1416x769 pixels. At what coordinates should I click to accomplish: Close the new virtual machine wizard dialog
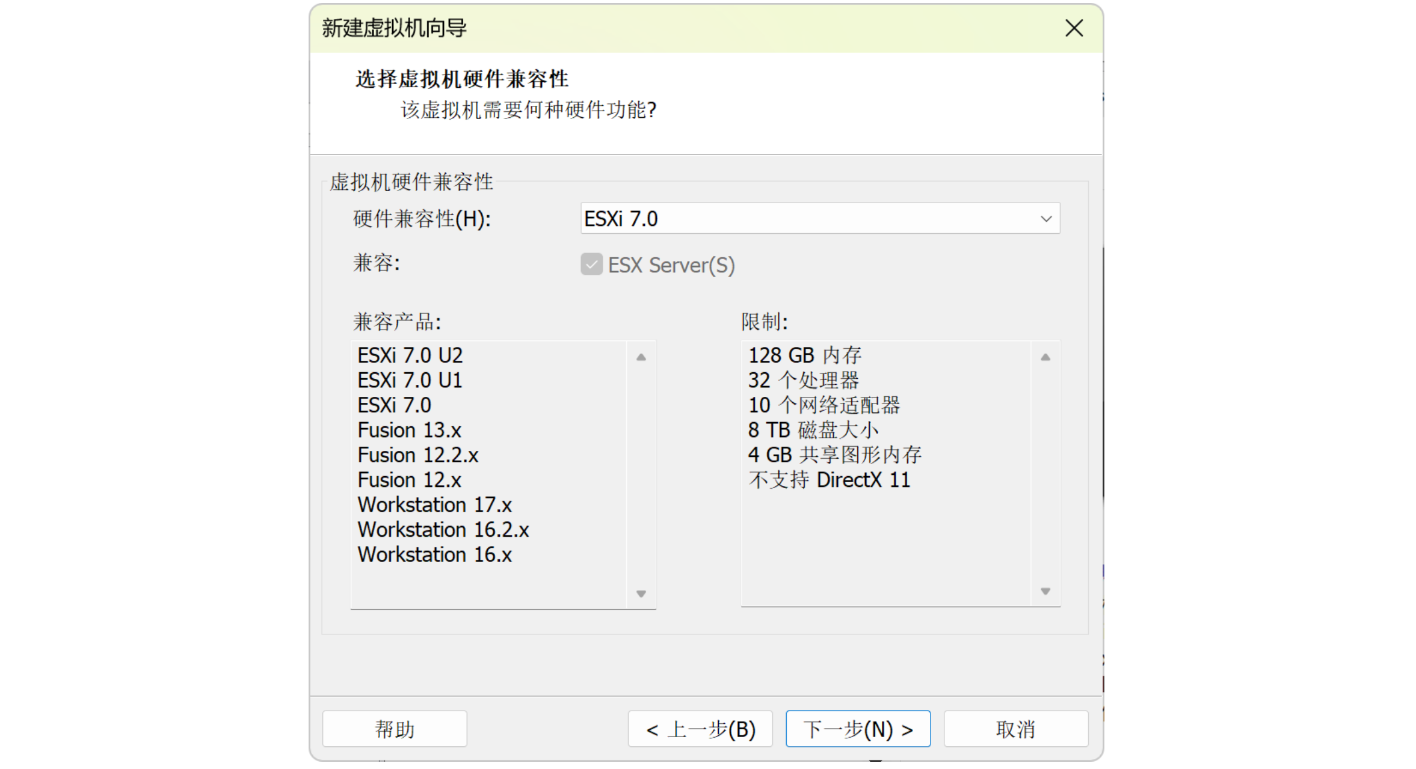pyautogui.click(x=1074, y=28)
